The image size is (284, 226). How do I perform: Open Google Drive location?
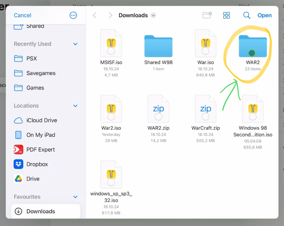46,179
